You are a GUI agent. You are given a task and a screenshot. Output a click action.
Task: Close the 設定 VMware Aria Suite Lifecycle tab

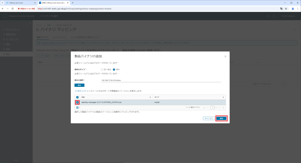click(x=67, y=3)
